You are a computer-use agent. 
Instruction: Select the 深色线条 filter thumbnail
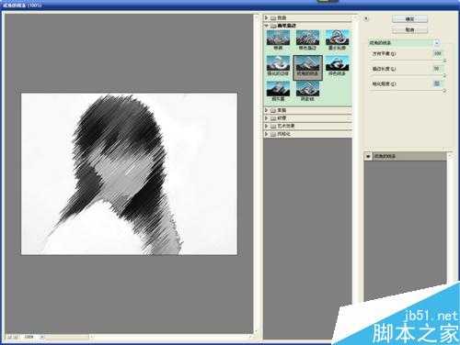point(337,66)
